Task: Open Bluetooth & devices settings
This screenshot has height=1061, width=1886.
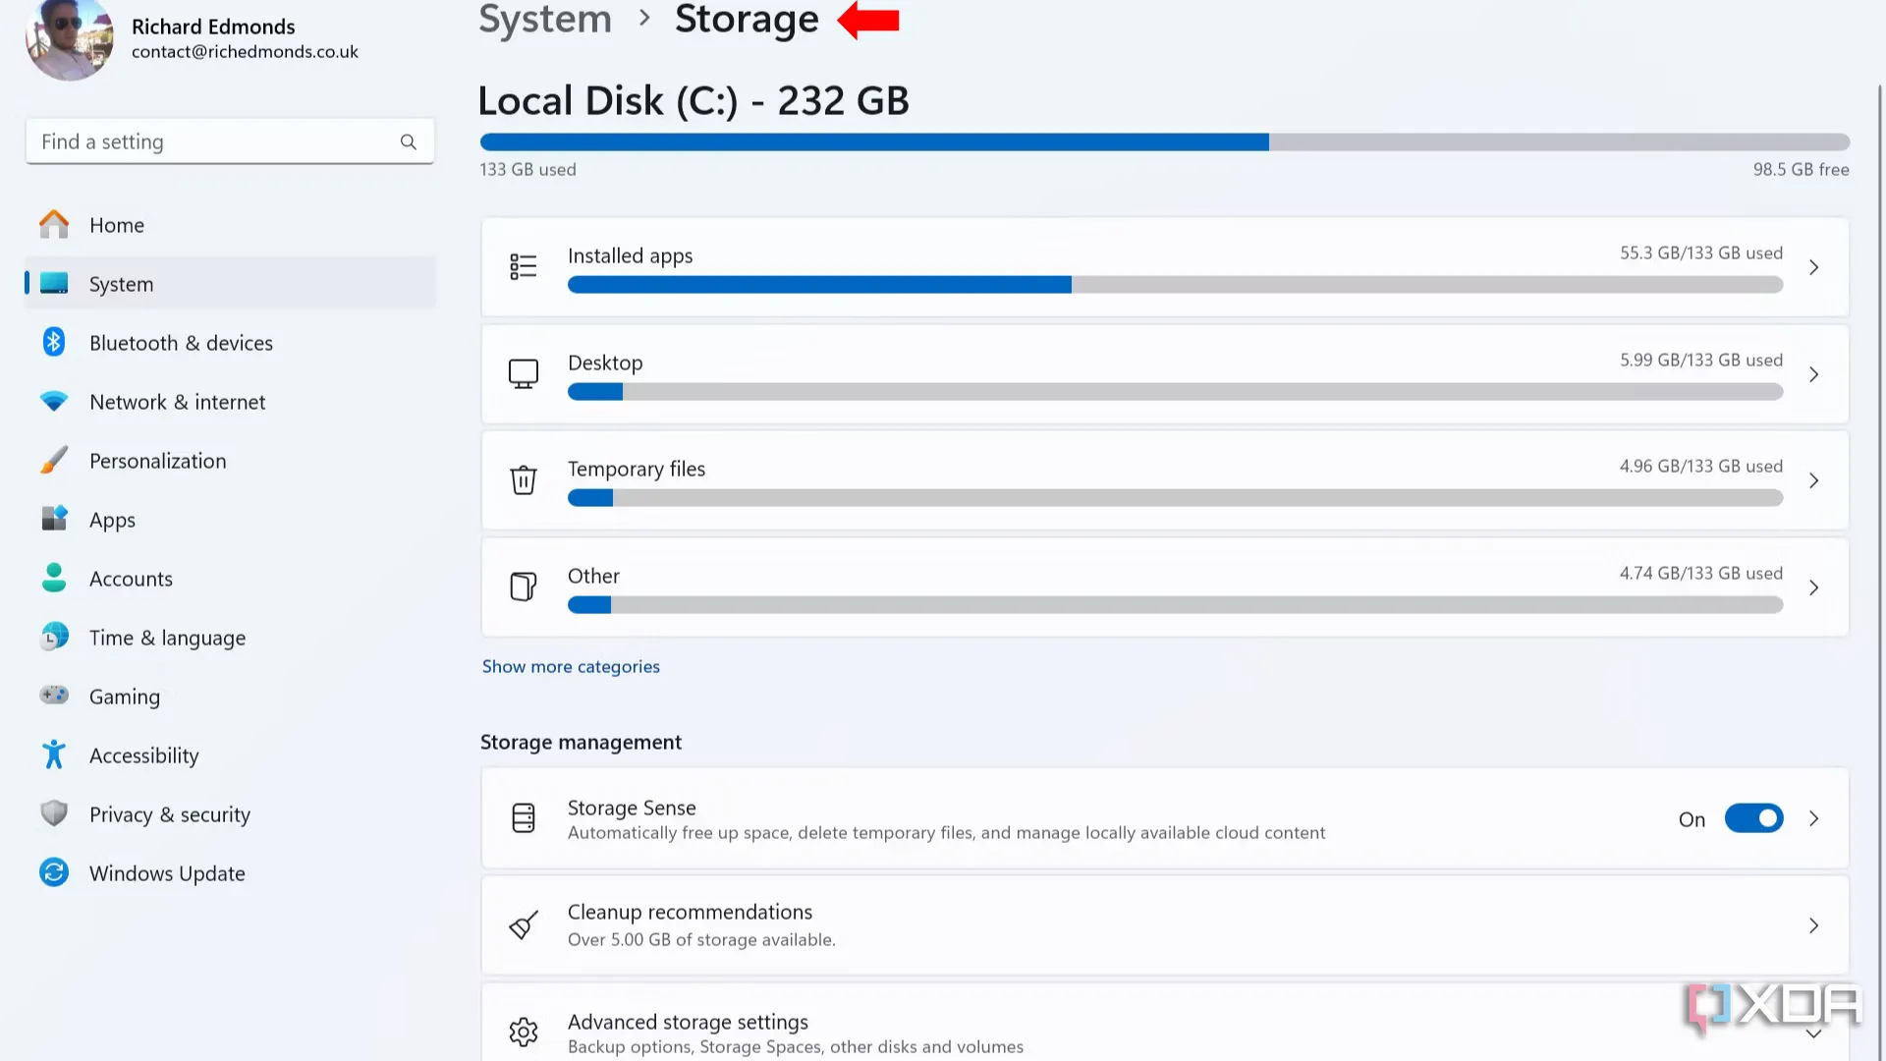Action: (x=230, y=343)
